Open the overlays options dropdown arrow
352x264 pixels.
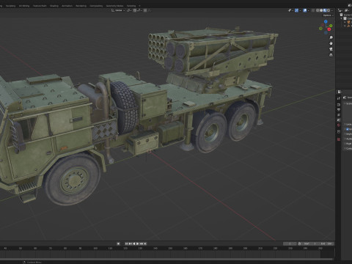pos(308,10)
